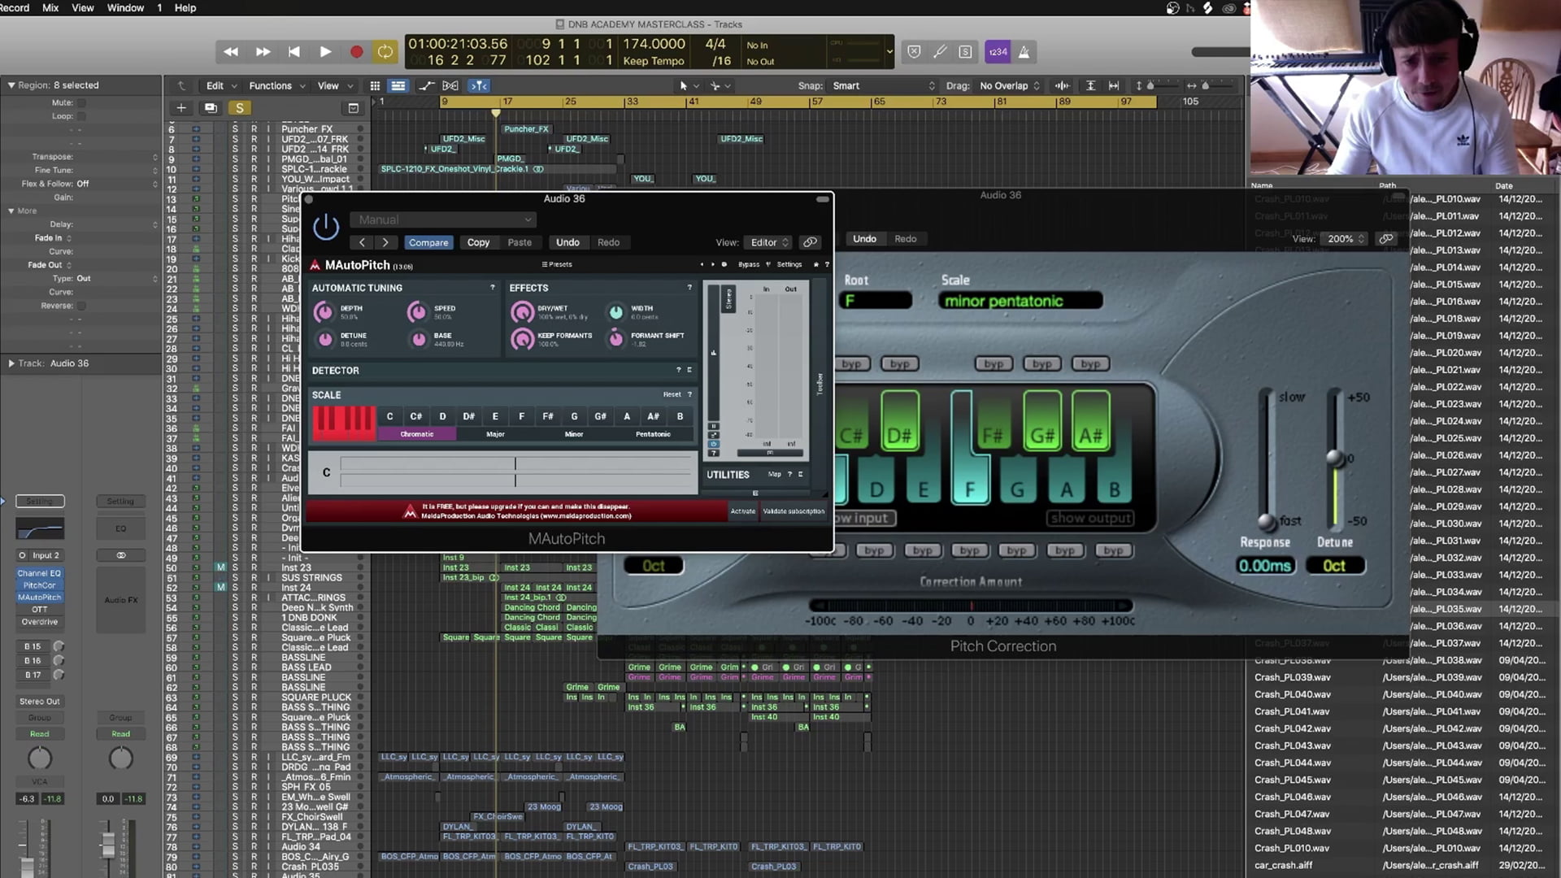Click the fast forward transport button

(x=263, y=52)
